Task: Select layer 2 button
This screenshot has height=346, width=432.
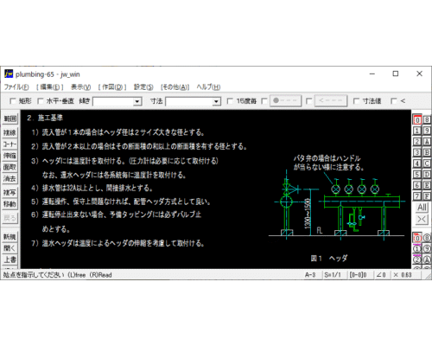Action: click(x=417, y=142)
